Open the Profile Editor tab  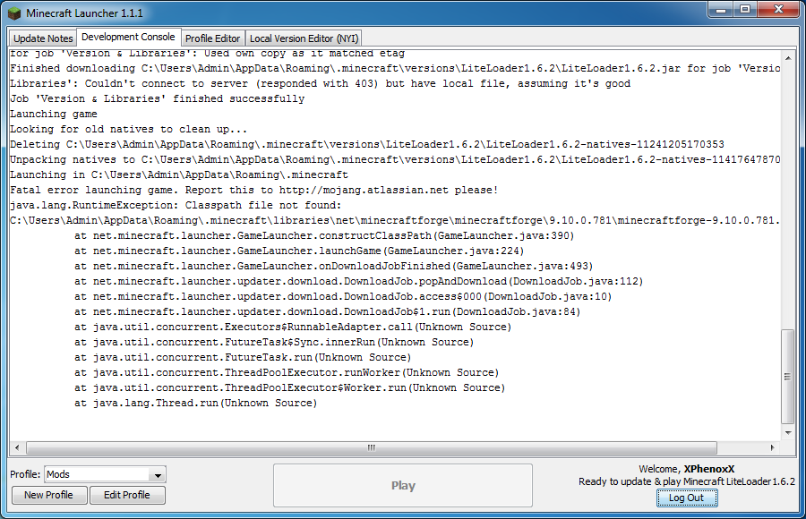[212, 38]
